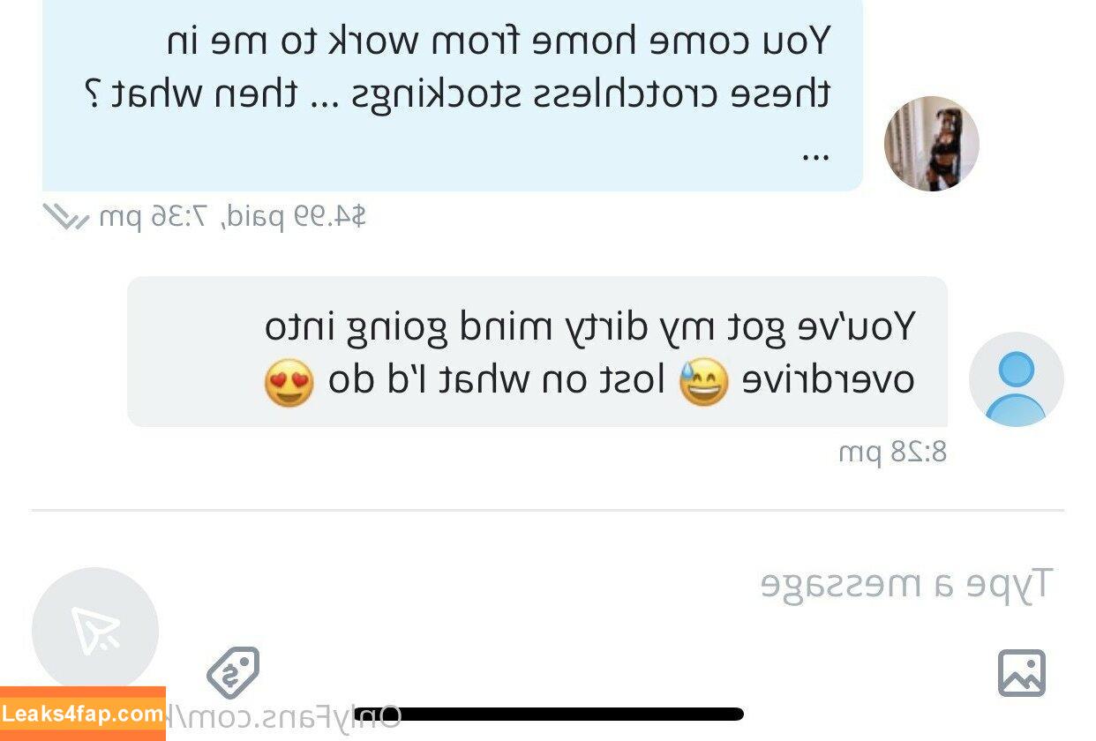Tap the 8:28 pm timestamp
1096x741 pixels.
pos(892,453)
